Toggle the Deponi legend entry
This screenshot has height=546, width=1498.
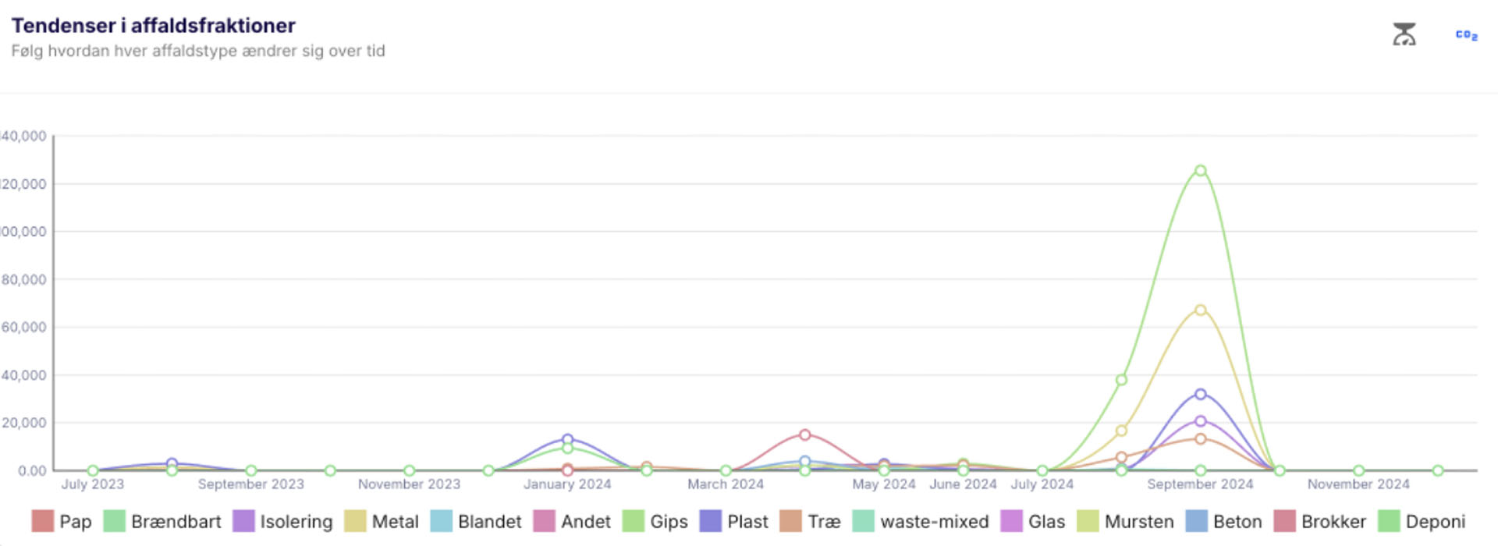coord(1422,521)
